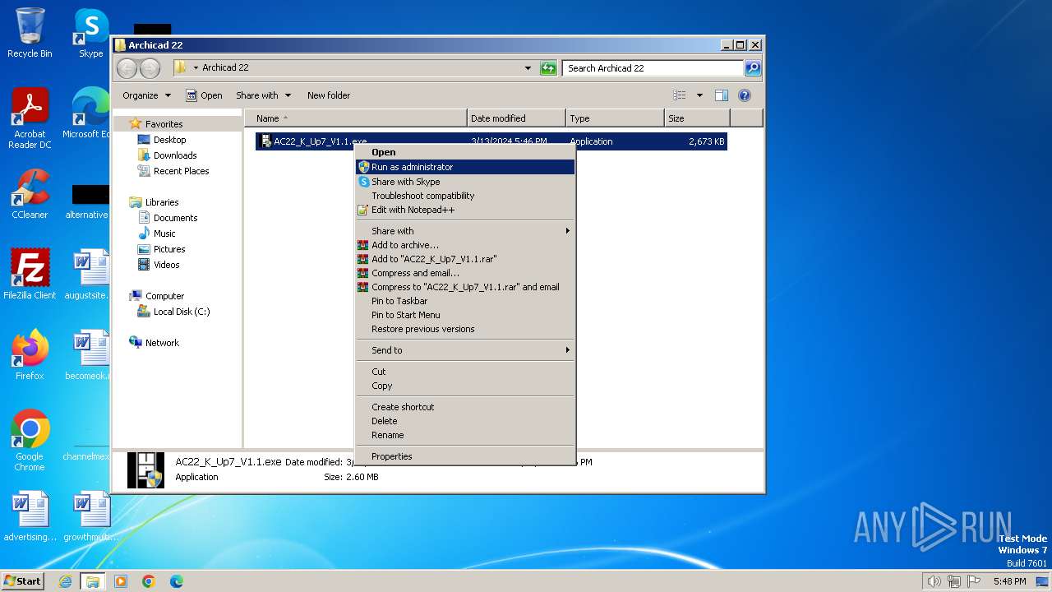Click the Action Center flag tray icon
The width and height of the screenshot is (1052, 592).
click(x=974, y=581)
